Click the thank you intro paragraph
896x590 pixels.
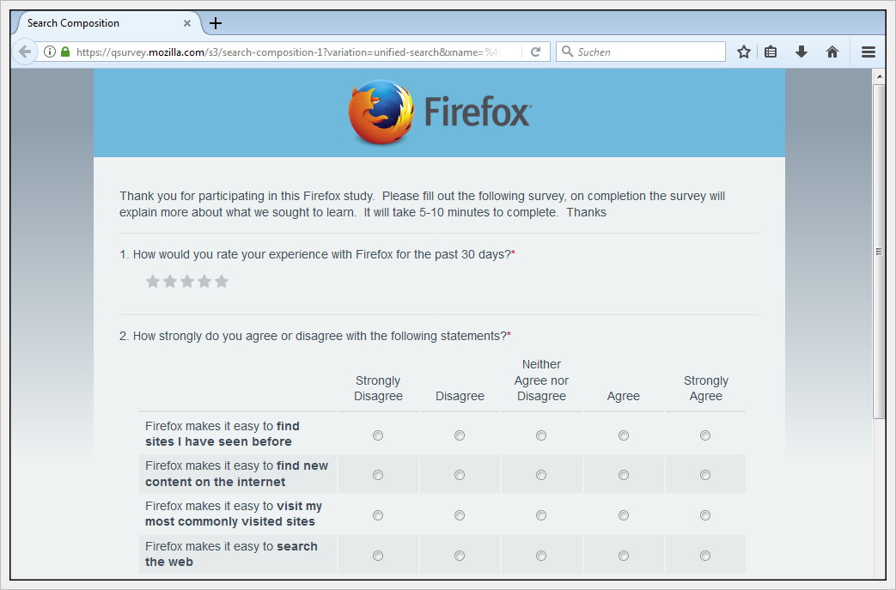click(x=422, y=204)
